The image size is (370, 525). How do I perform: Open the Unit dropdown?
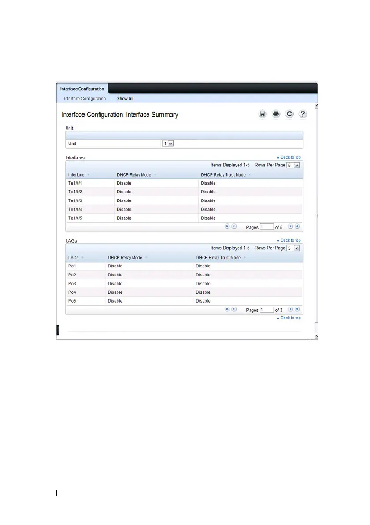pos(168,144)
